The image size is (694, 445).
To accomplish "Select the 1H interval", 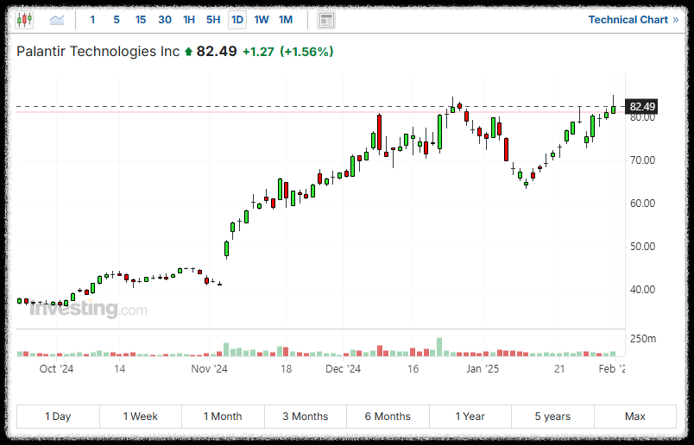I will click(x=189, y=20).
